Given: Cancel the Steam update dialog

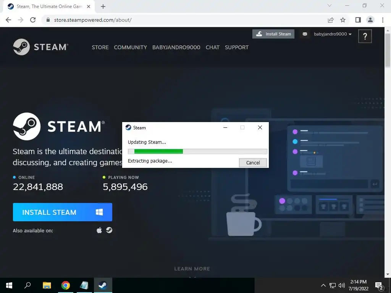Looking at the screenshot, I should (x=253, y=163).
